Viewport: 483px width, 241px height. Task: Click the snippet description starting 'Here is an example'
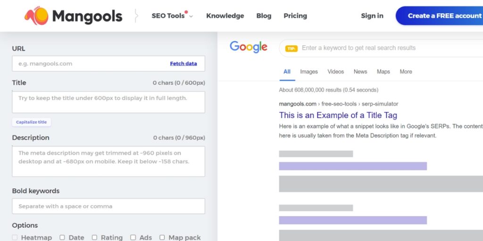pos(381,131)
